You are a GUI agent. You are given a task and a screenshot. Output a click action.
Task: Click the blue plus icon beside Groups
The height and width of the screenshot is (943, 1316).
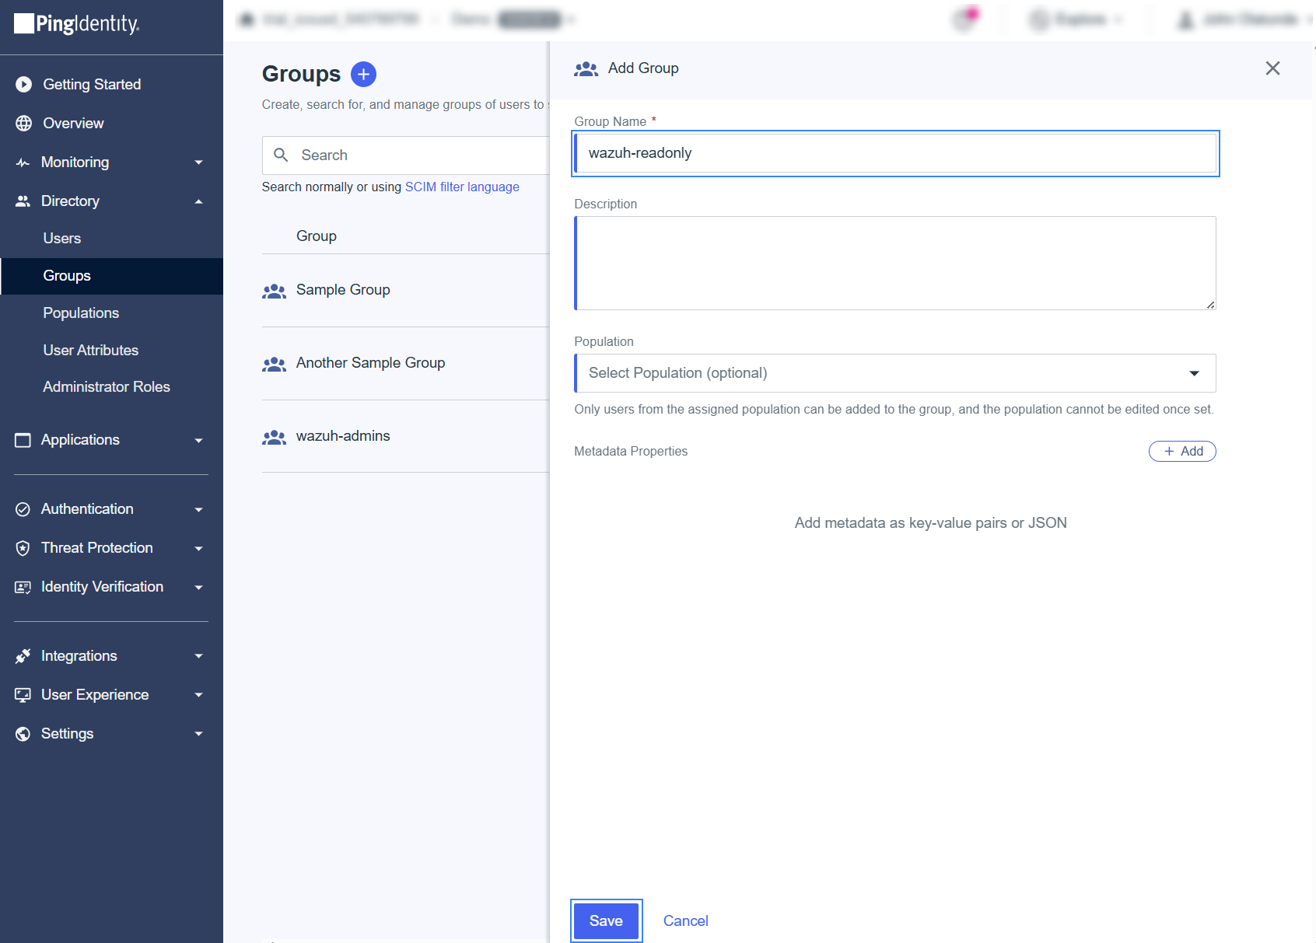(x=363, y=74)
